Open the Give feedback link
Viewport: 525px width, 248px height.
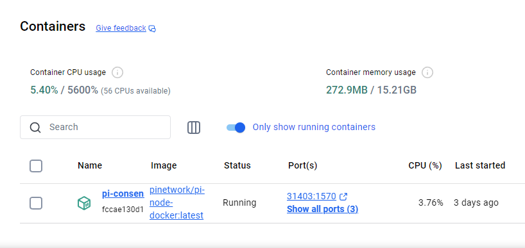pos(121,28)
